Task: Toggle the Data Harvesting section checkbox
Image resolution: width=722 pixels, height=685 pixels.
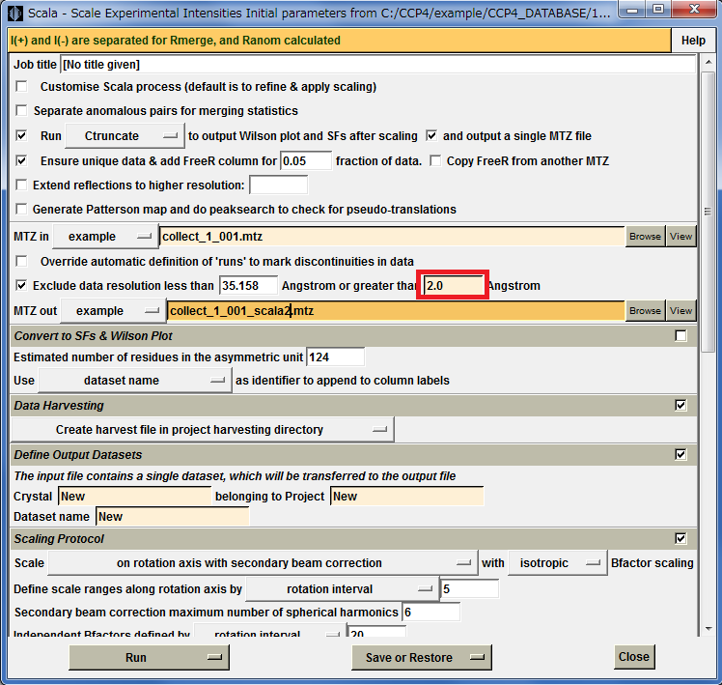Action: (680, 406)
